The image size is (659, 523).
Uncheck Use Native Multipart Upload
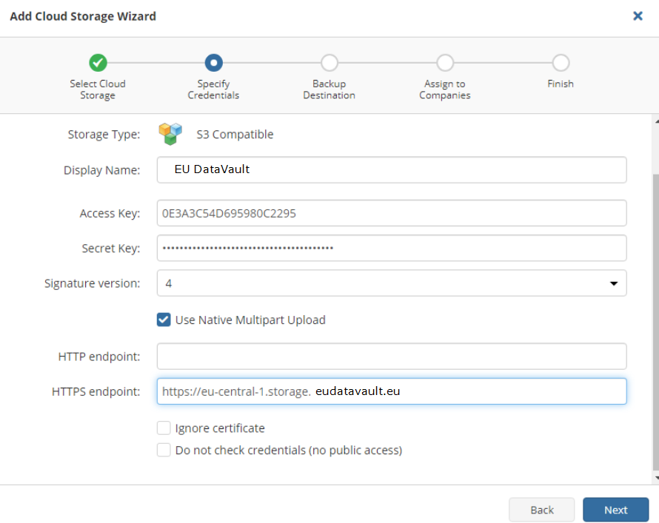pos(164,320)
